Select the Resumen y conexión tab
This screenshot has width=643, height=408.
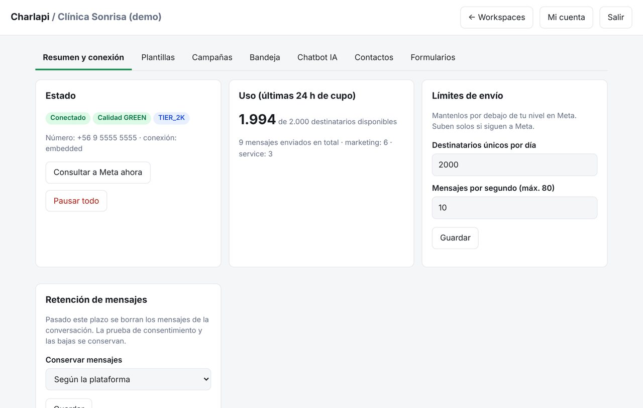(83, 57)
